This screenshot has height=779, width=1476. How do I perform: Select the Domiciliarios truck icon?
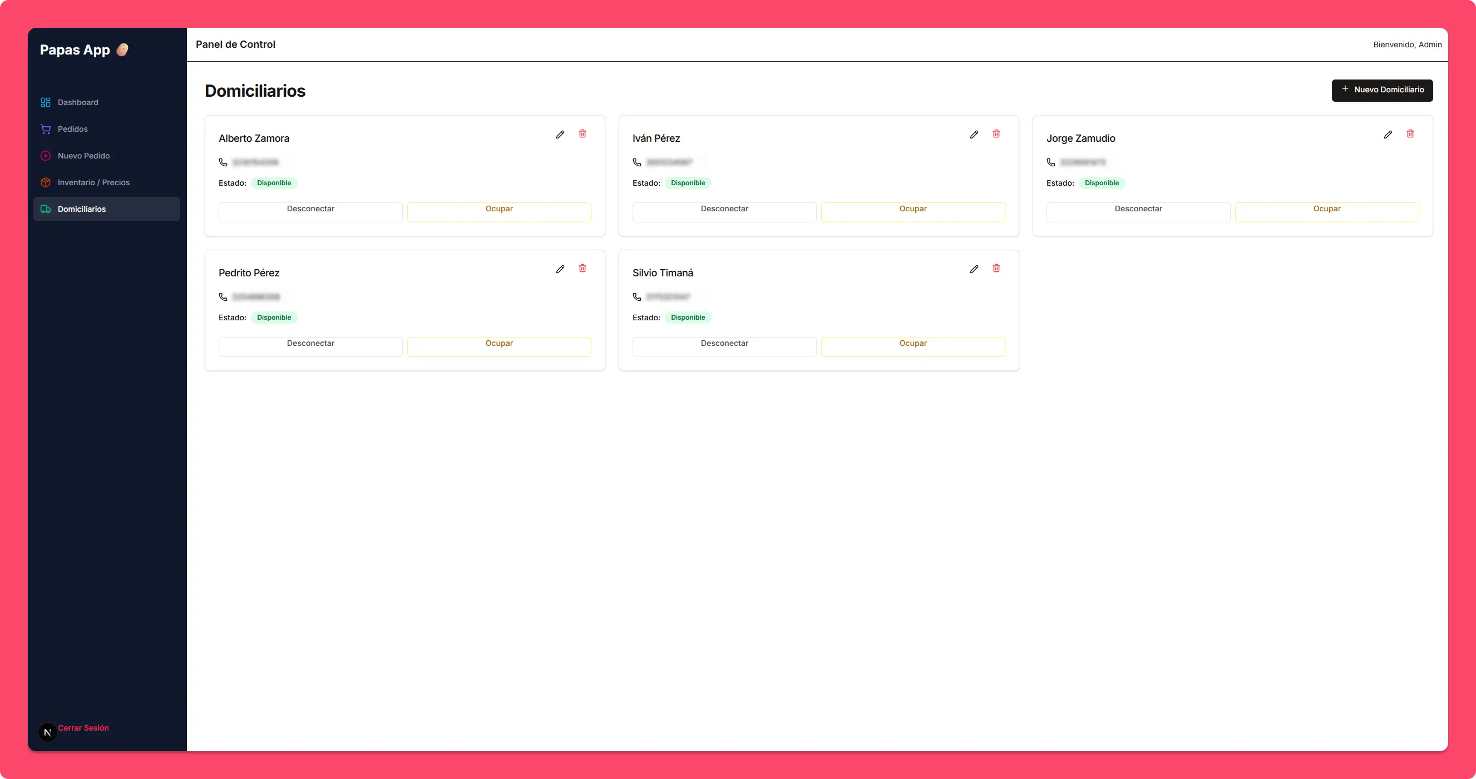(x=46, y=209)
